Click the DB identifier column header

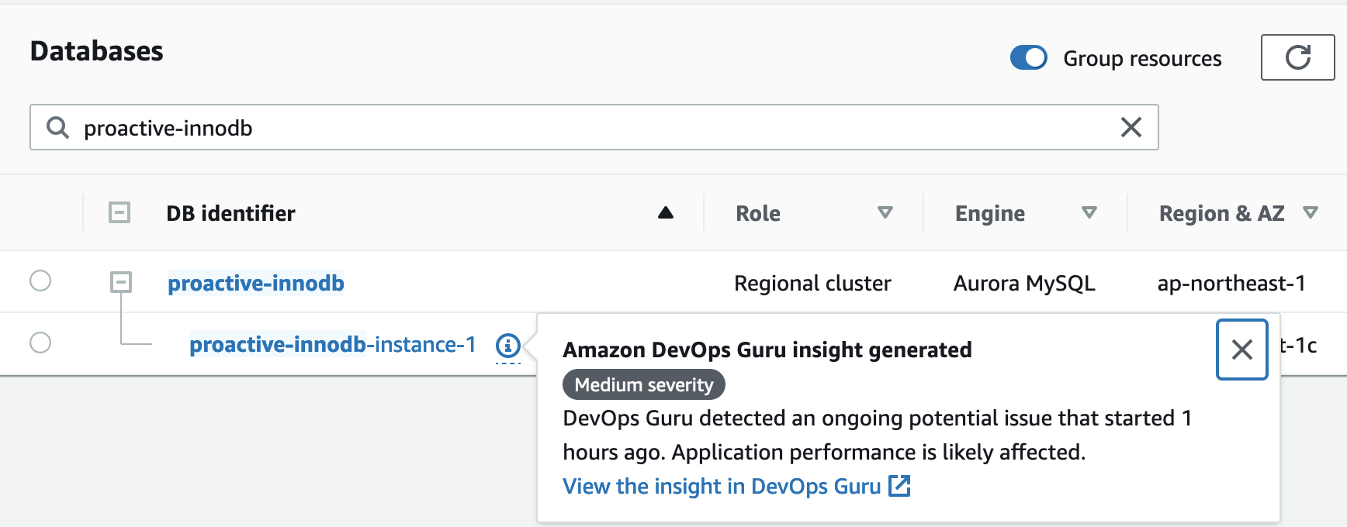click(230, 213)
